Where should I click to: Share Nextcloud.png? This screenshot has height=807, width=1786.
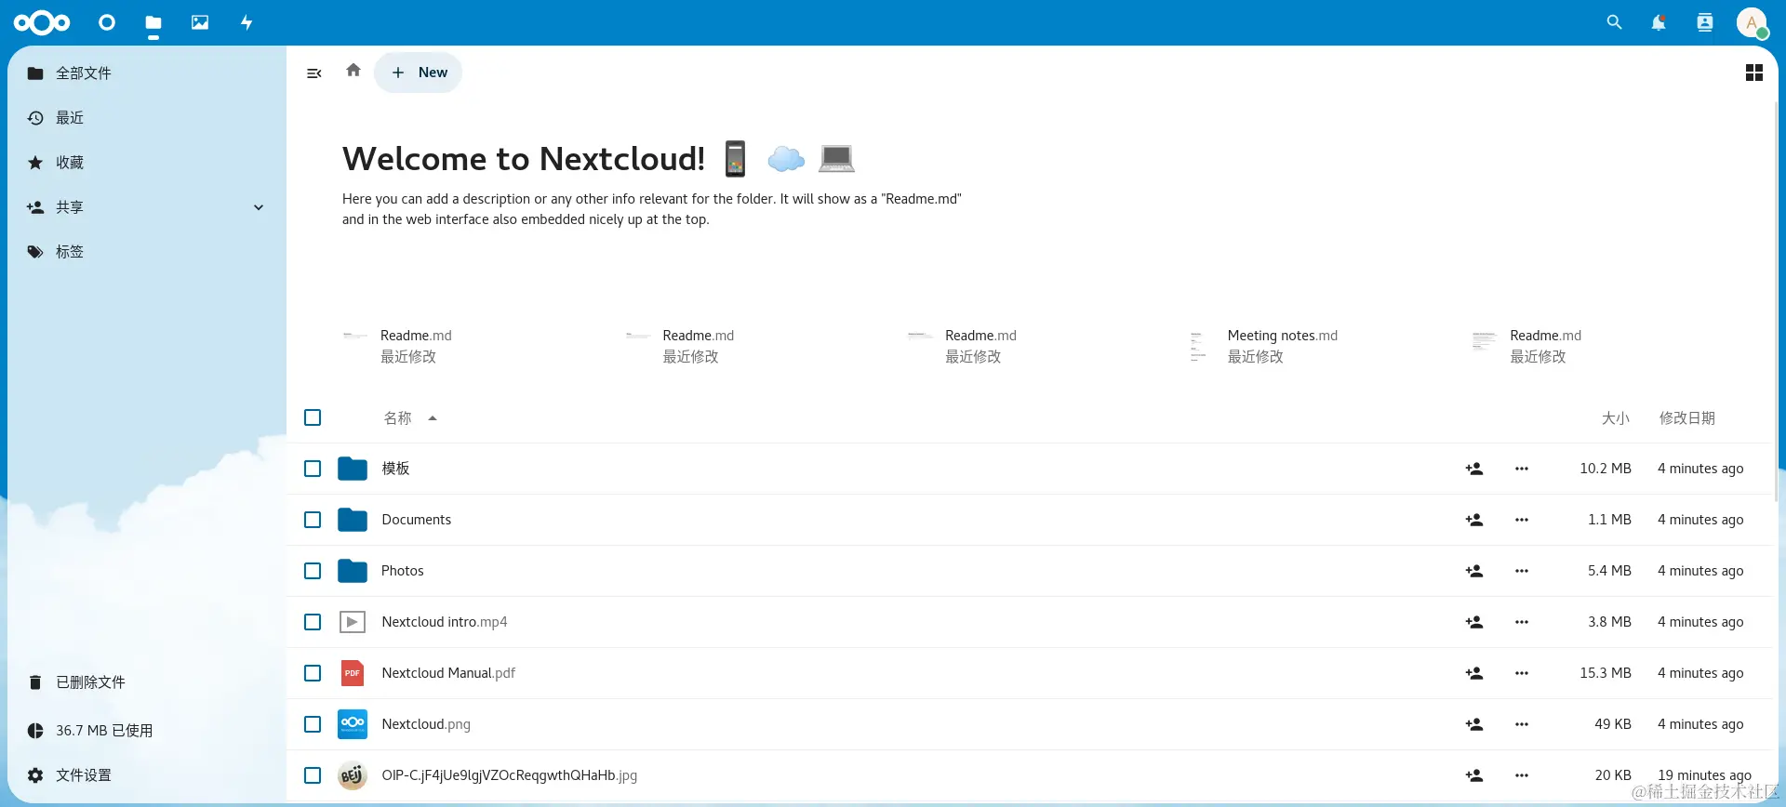(1474, 724)
